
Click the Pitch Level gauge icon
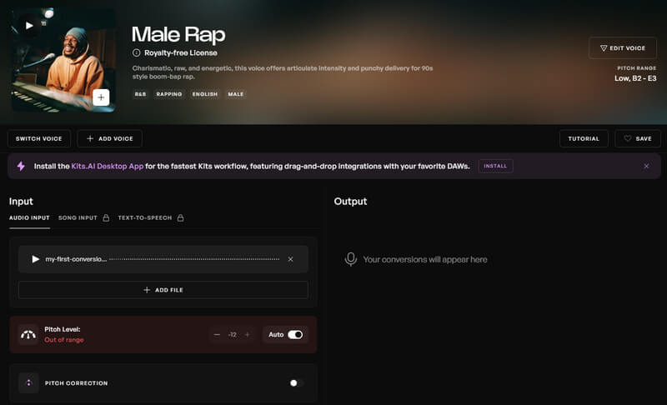(x=28, y=334)
